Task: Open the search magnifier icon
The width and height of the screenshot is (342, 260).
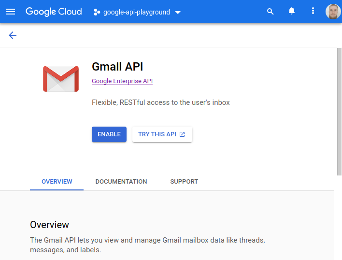Action: coord(271,12)
